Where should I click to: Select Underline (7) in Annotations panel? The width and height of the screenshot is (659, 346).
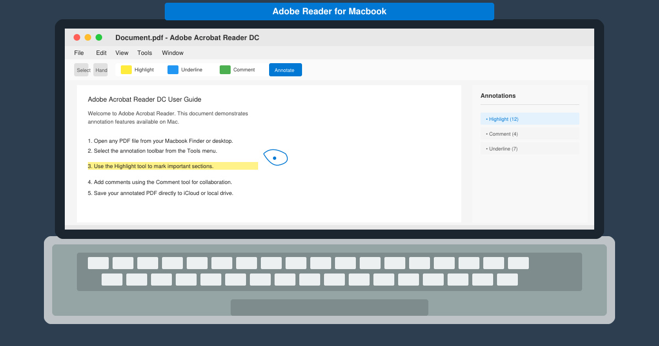click(x=530, y=148)
